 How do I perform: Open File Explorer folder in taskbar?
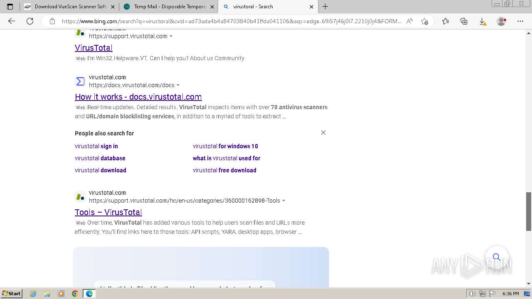47,294
